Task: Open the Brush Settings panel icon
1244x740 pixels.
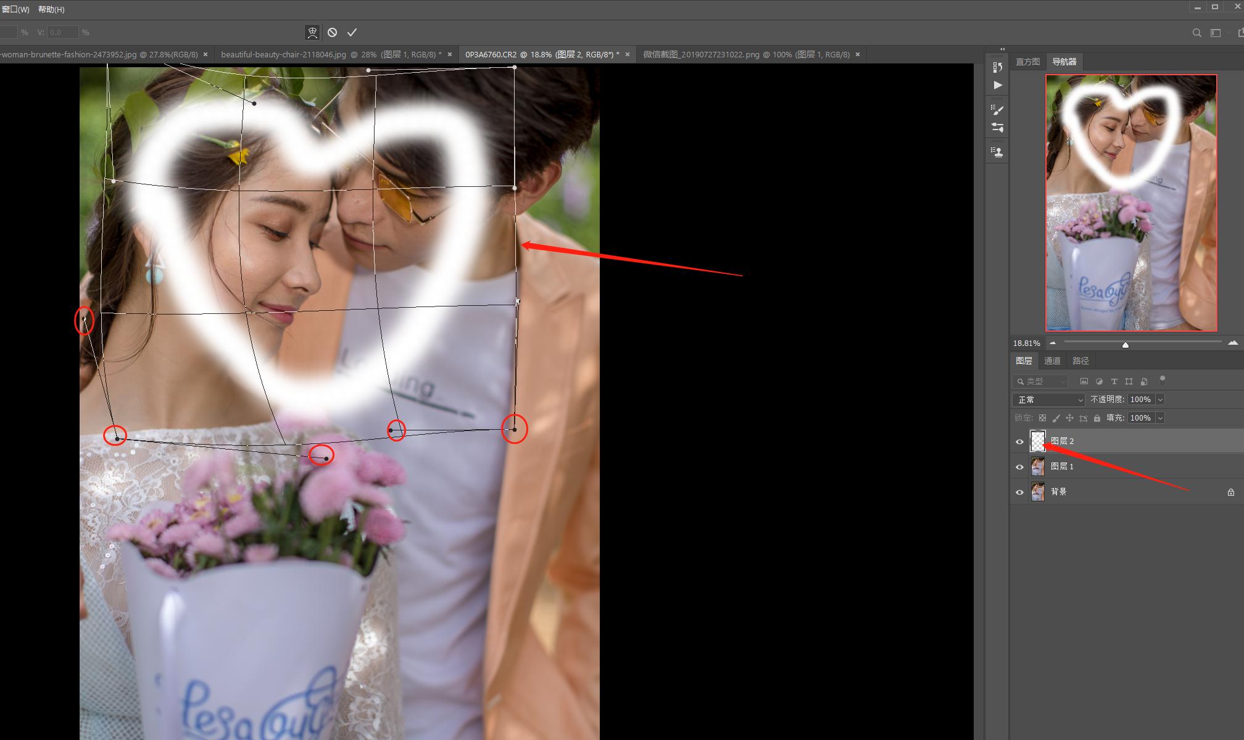Action: click(x=998, y=110)
